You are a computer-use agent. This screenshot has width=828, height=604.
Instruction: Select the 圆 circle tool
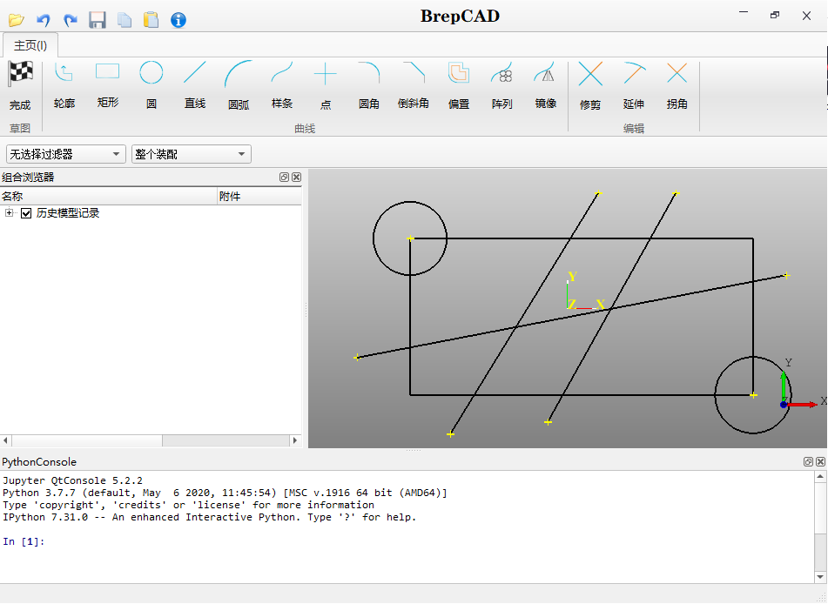point(151,85)
